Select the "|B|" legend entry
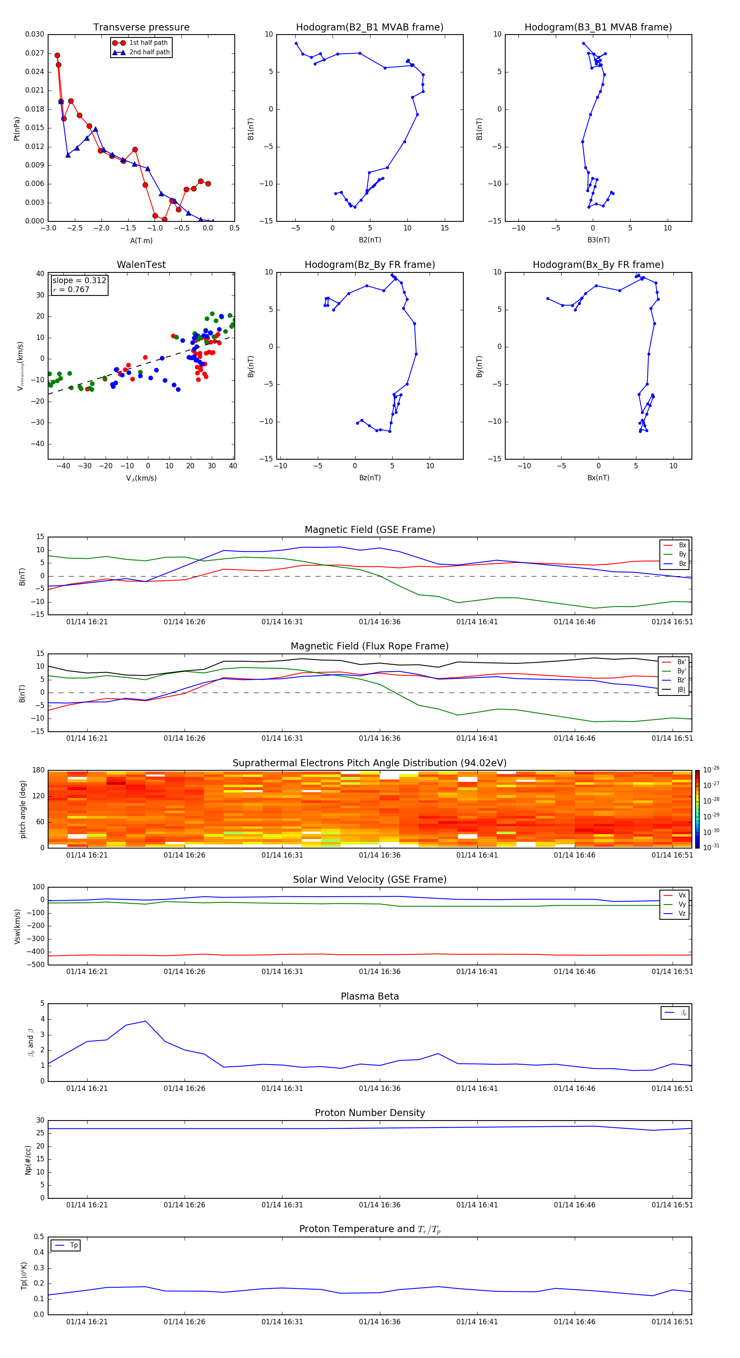 point(674,690)
